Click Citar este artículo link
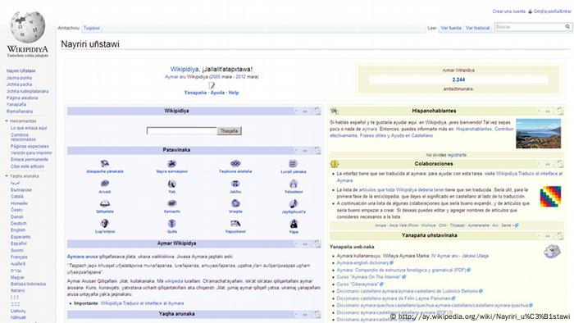 point(27,166)
